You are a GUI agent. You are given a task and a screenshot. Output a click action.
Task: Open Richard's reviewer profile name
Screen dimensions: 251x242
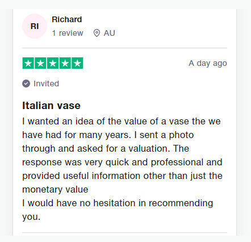pyautogui.click(x=67, y=19)
